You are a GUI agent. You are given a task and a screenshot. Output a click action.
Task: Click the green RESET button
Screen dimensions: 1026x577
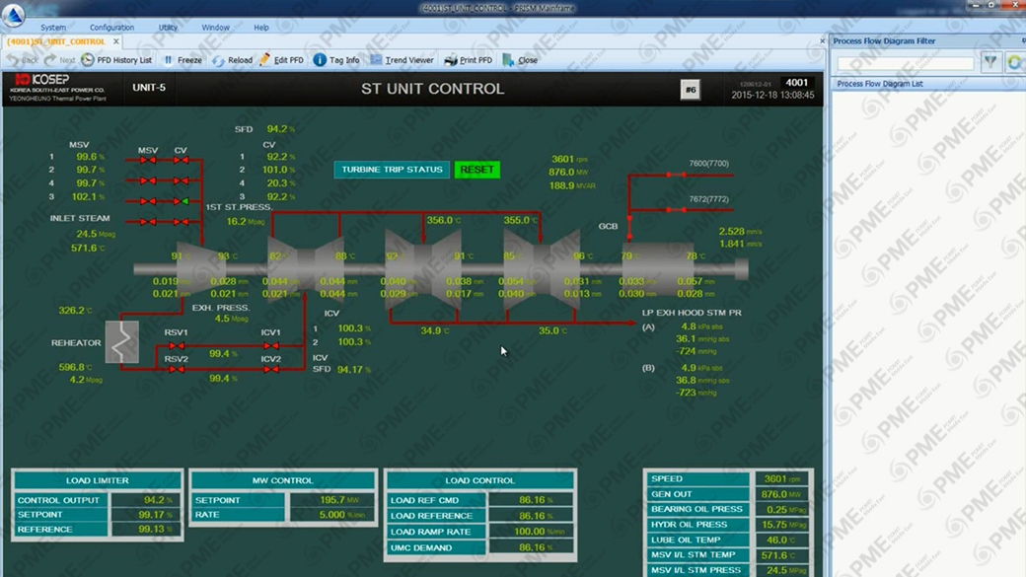point(477,170)
